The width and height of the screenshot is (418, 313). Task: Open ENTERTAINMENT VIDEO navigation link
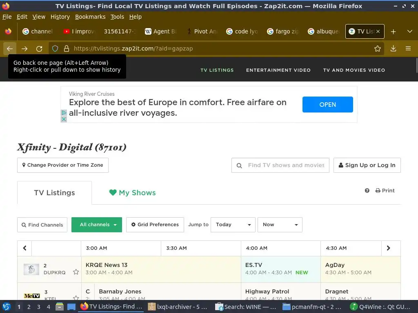(x=278, y=70)
